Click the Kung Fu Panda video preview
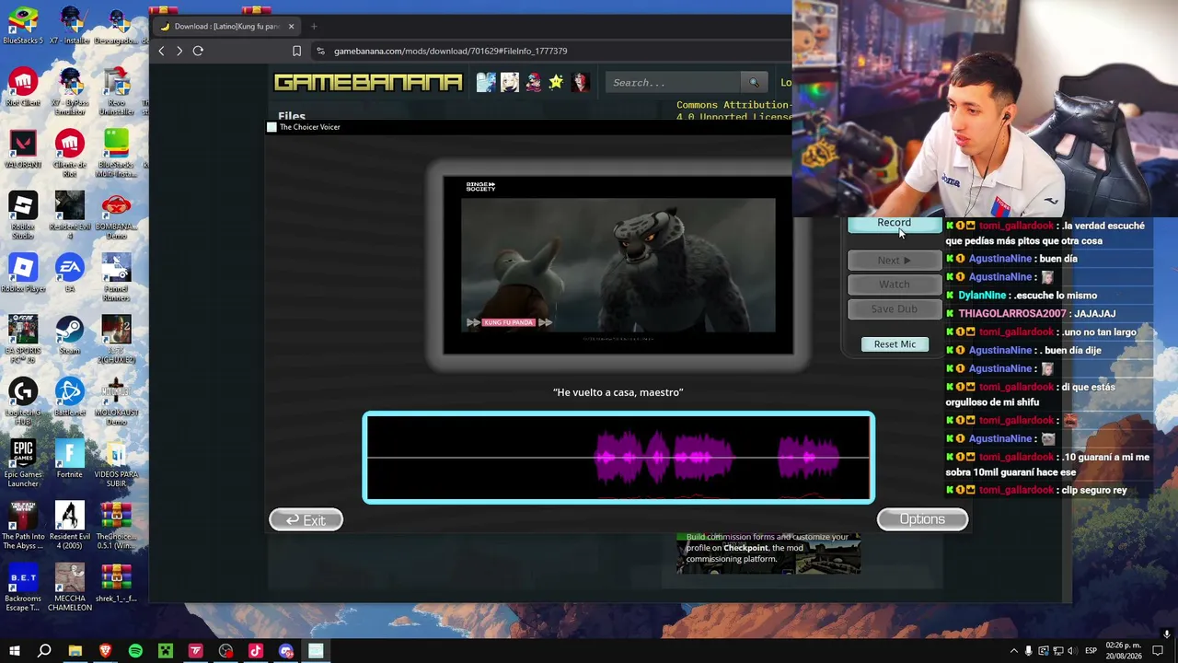The image size is (1178, 663). pos(618,265)
